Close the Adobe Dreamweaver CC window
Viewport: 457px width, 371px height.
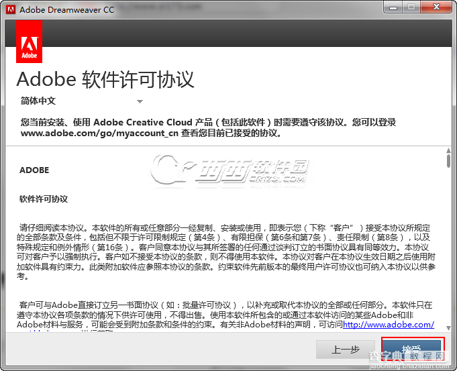coord(436,7)
